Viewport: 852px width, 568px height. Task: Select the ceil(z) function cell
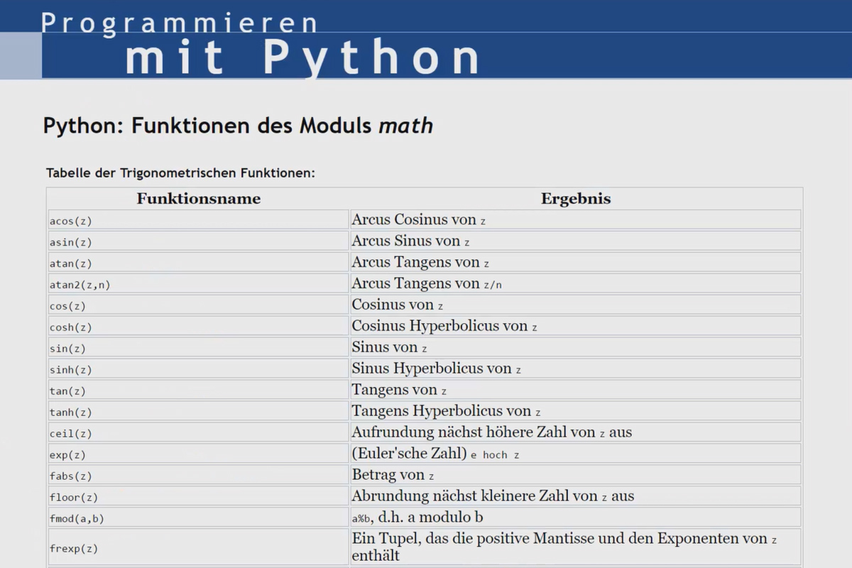click(x=199, y=433)
